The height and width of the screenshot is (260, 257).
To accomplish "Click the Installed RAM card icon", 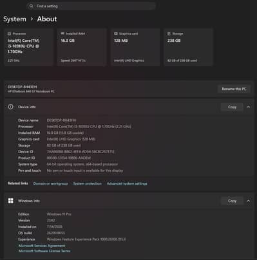I will [x=62, y=33].
